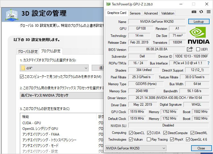The image size is (213, 154).
Task: Switch to the Advanced tab
Action: click(151, 13)
